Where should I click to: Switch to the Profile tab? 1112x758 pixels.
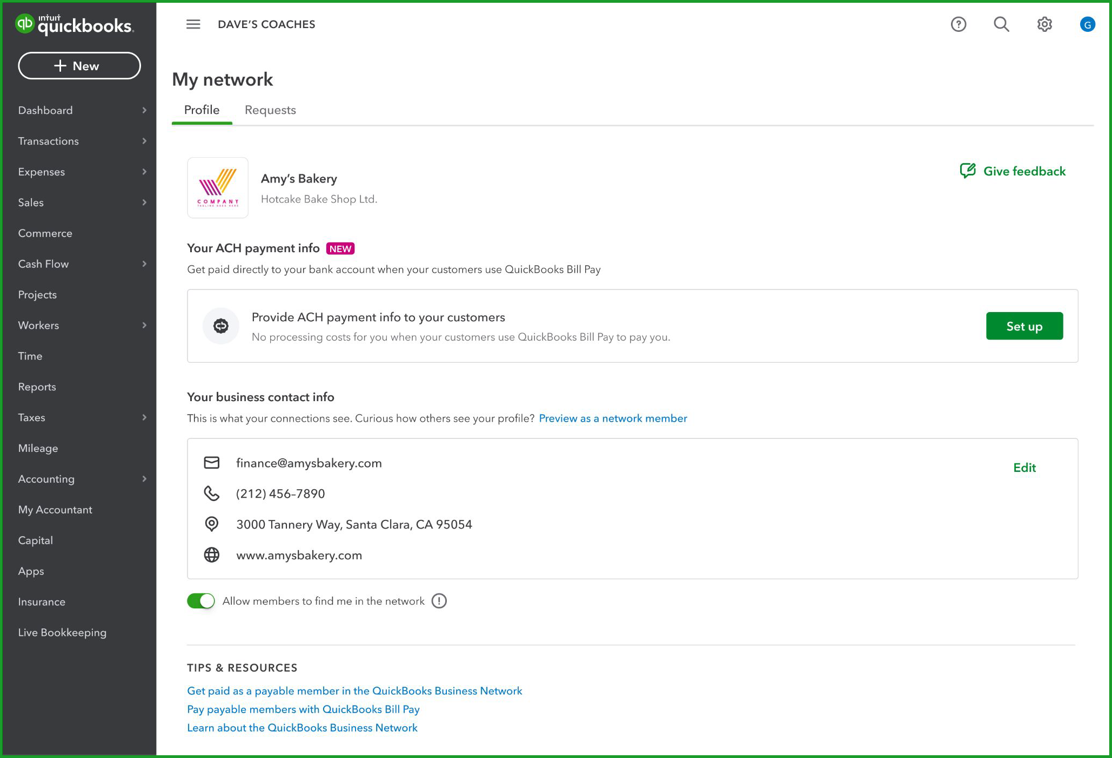click(202, 110)
